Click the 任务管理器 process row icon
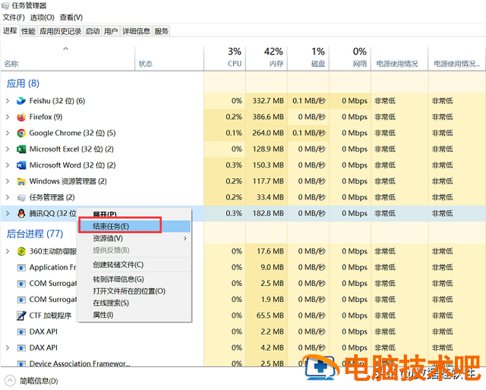The width and height of the screenshot is (486, 390). pos(21,197)
